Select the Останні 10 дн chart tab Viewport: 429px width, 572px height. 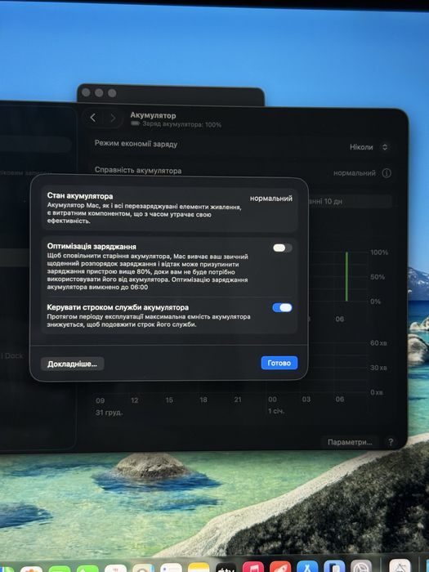click(x=351, y=201)
